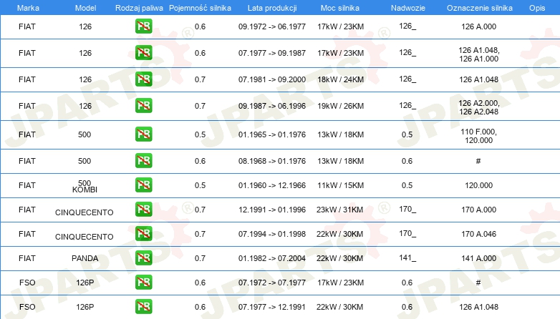This screenshot has height=319, width=560.
Task: Click the fuel icon in the 500 KOMBI row
Action: coord(143,185)
